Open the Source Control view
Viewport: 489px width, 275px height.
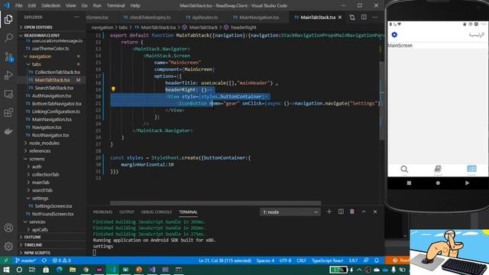point(8,57)
